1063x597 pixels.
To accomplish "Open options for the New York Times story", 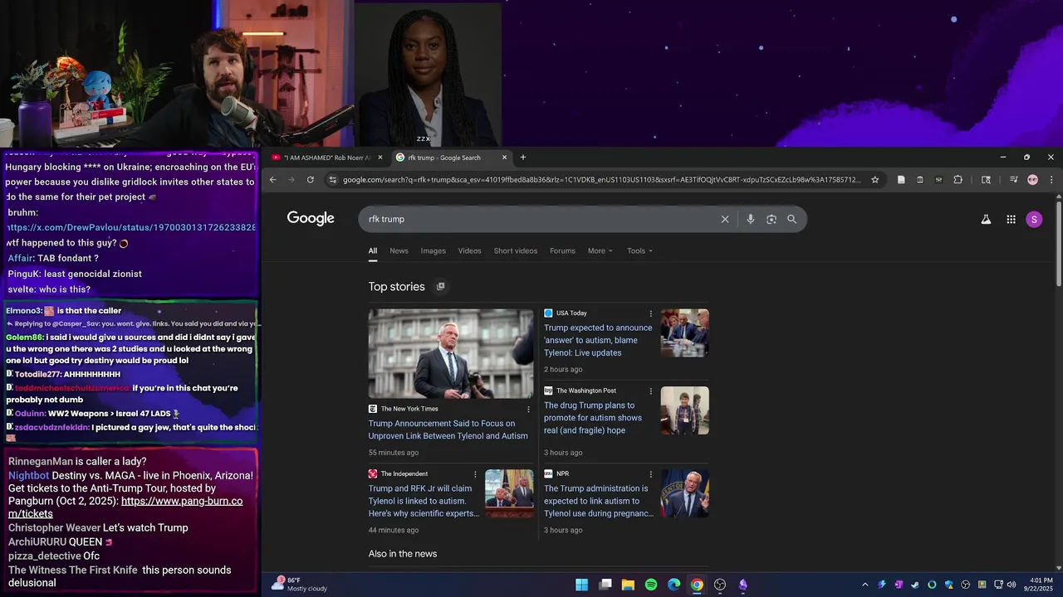I will coord(528,409).
